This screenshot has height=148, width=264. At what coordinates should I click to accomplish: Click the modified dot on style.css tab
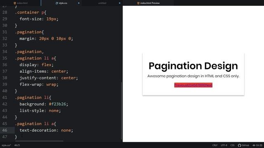click(x=79, y=3)
